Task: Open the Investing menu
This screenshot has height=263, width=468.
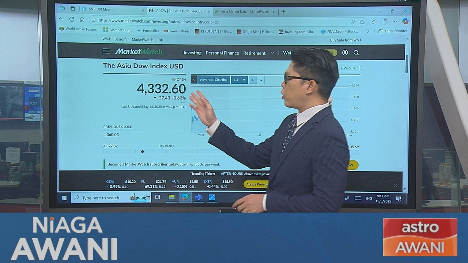Action: [x=193, y=53]
